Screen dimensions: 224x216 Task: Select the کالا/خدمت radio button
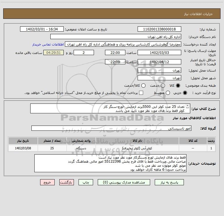(143, 86)
